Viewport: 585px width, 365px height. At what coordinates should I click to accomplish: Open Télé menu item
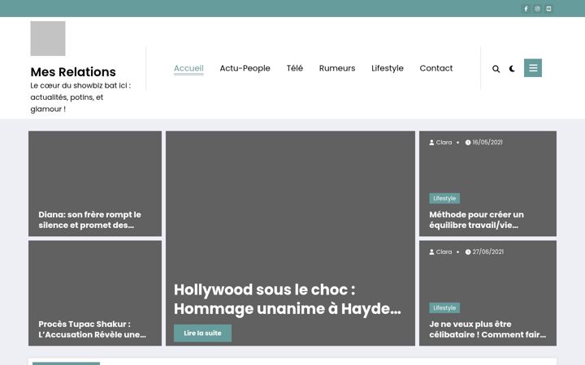pyautogui.click(x=294, y=68)
